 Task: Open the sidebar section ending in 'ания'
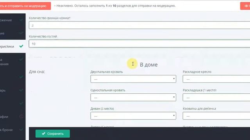click(13, 62)
